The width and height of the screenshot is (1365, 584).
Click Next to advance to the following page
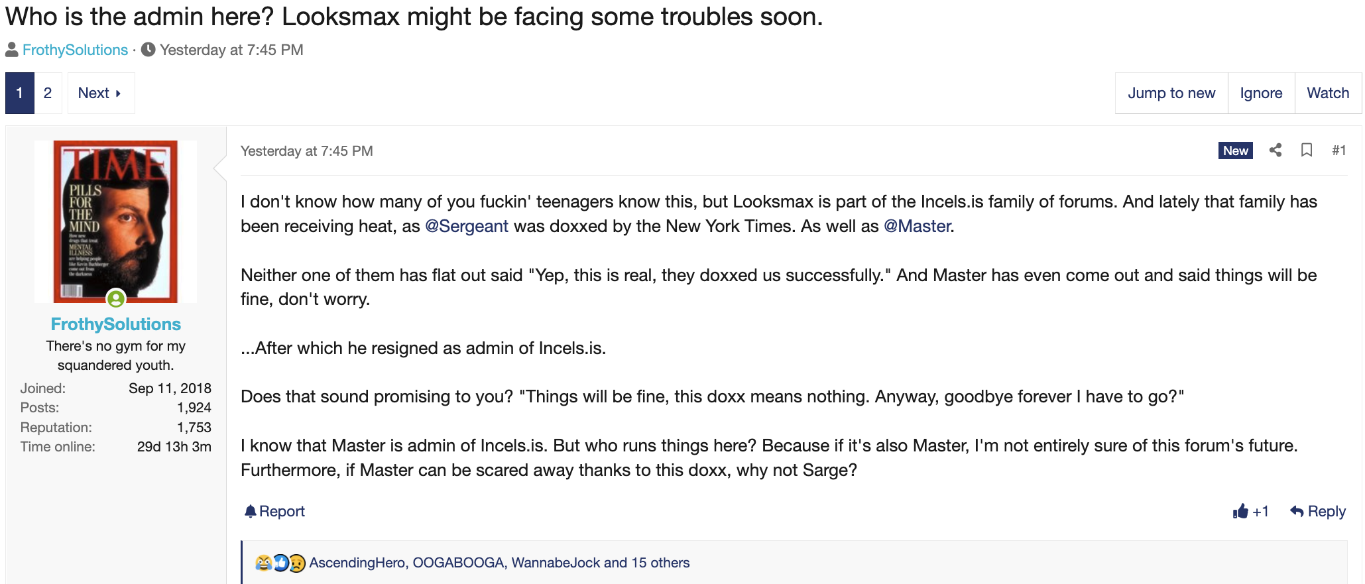click(x=101, y=93)
